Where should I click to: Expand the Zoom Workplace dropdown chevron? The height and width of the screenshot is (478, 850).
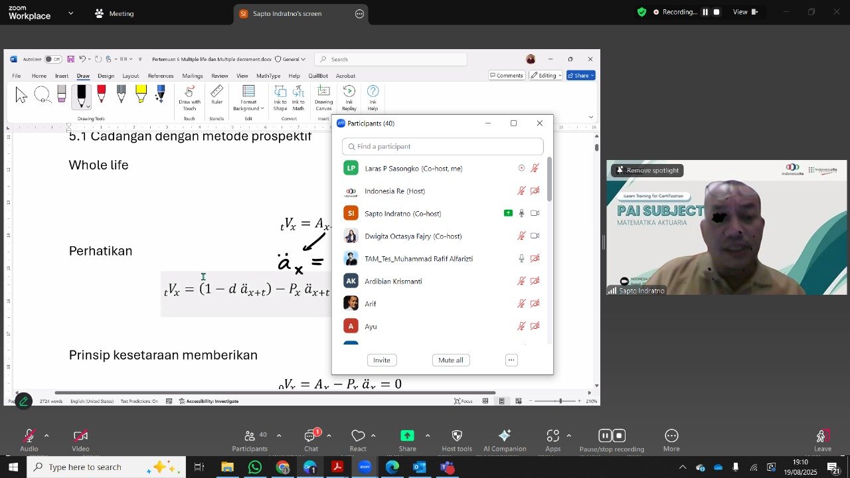71,13
